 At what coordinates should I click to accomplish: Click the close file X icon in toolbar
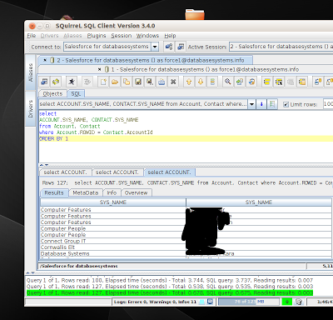pos(173,82)
